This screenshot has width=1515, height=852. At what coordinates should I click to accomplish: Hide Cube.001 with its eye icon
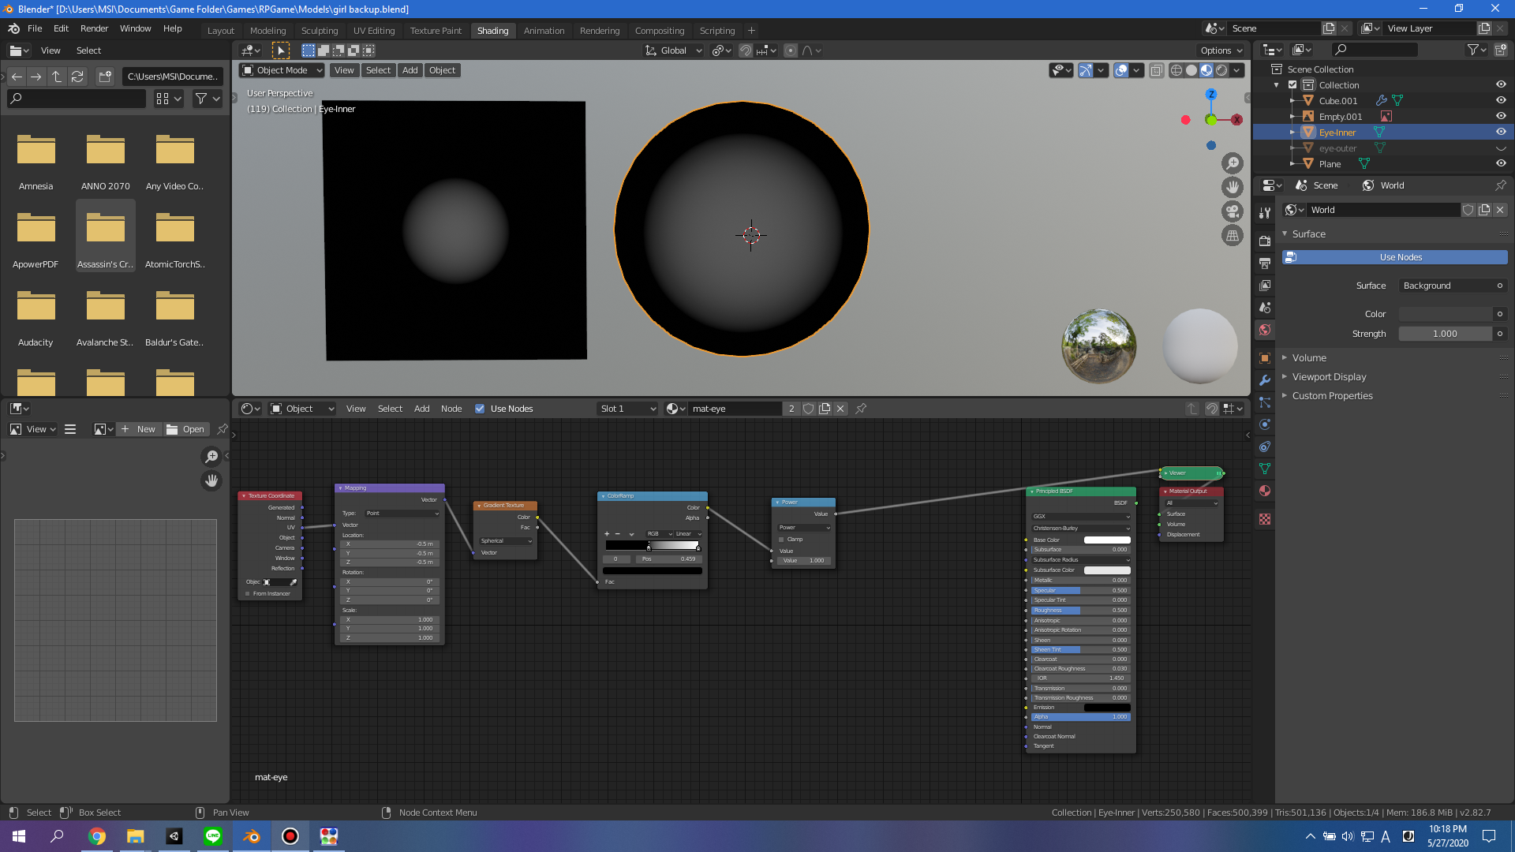click(1501, 101)
